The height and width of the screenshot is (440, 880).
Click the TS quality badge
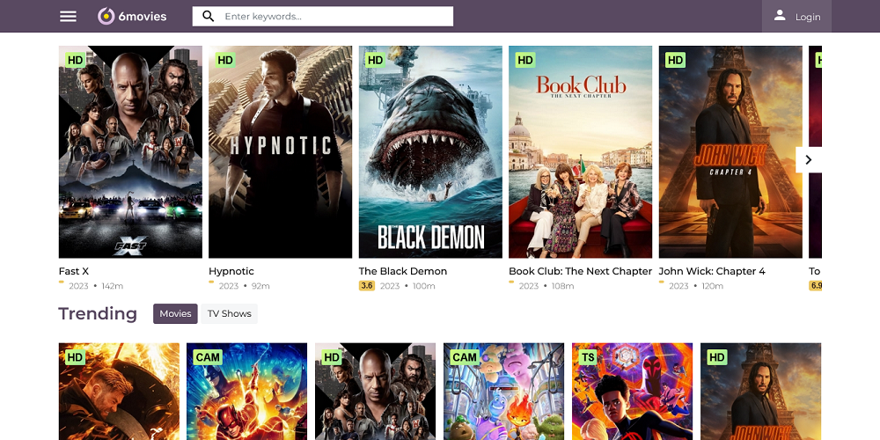(587, 357)
